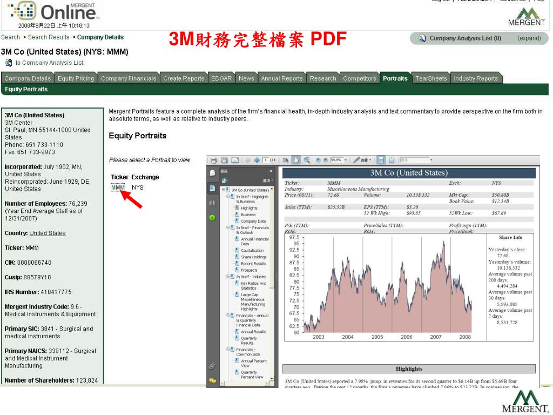Viewport: 553px width, 415px height.
Task: Zoom in using the plus circle button
Action: 326,160
